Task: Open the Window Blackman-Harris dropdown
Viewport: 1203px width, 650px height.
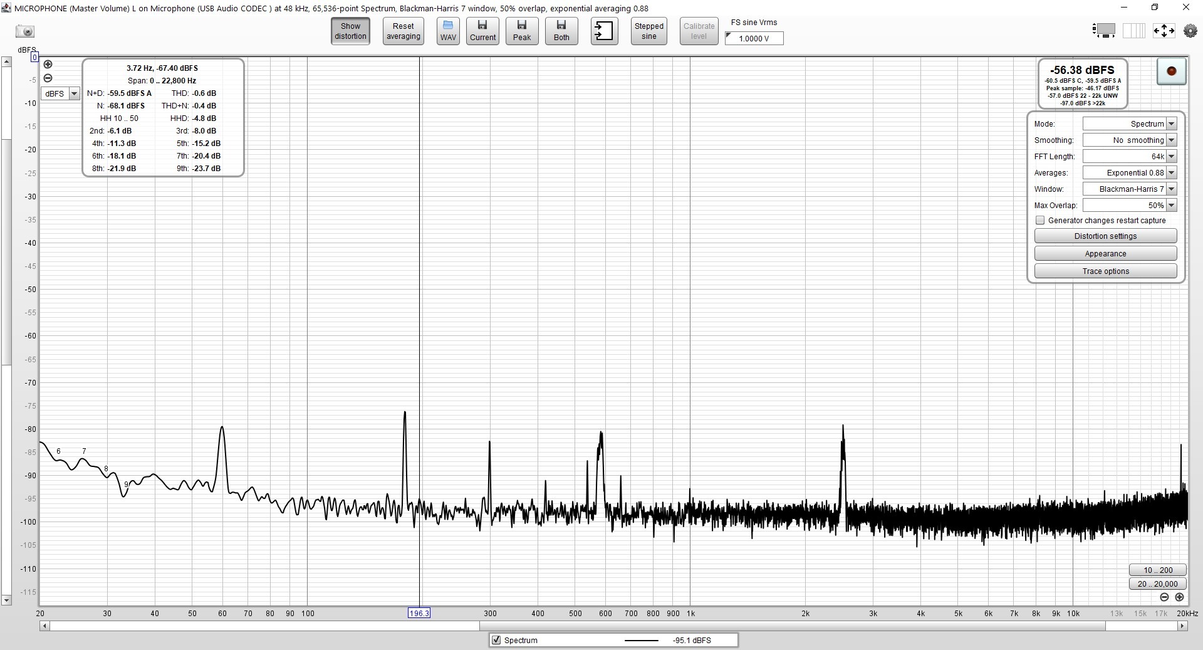Action: coord(1130,189)
